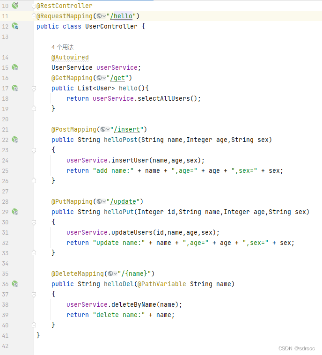Screen dimensions: 322x355
Task: Click the @PathVariable annotation
Action: [162, 284]
